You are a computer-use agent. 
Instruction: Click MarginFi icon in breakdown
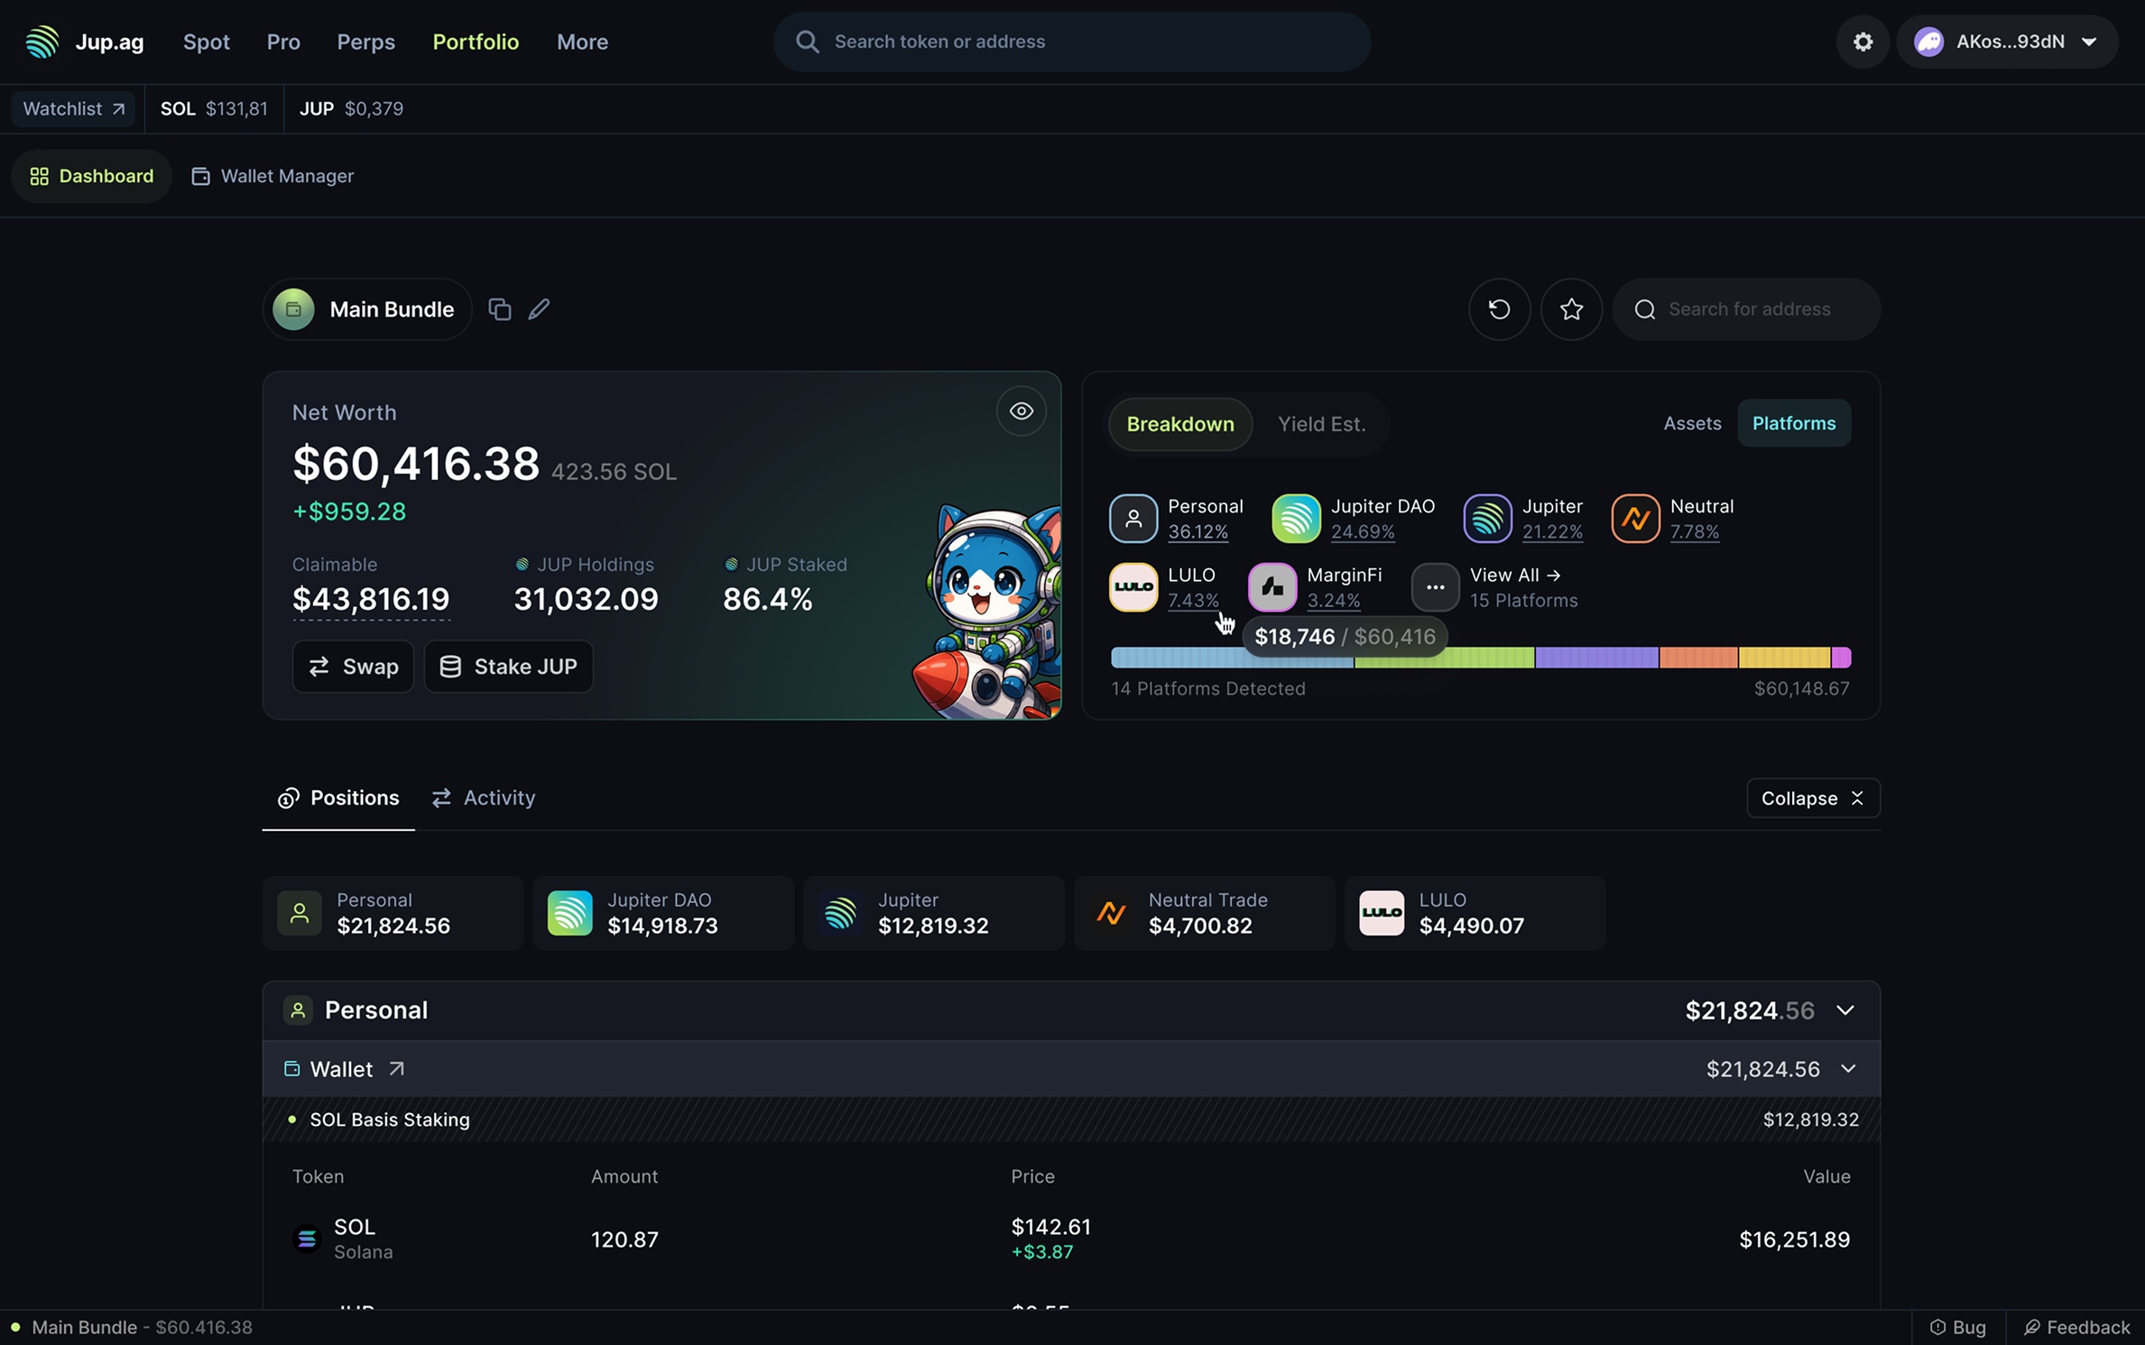click(x=1272, y=587)
